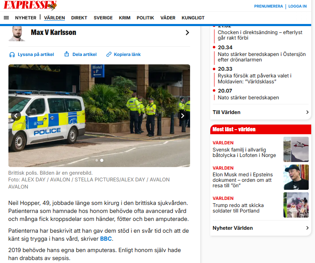Open author name Max V Karlsson
Screen dimensions: 315x263
[53, 32]
